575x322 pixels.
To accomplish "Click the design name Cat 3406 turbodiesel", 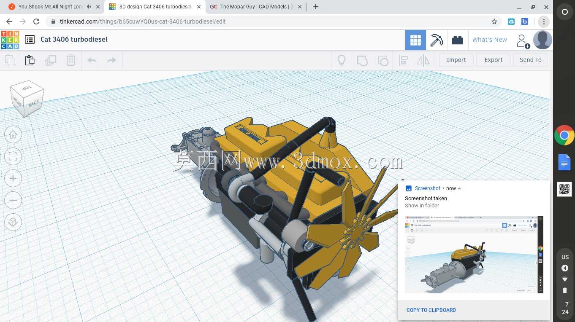I will point(74,39).
